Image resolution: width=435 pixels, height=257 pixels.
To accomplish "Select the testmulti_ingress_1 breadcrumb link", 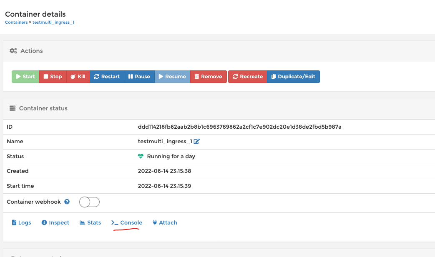I will 53,22.
